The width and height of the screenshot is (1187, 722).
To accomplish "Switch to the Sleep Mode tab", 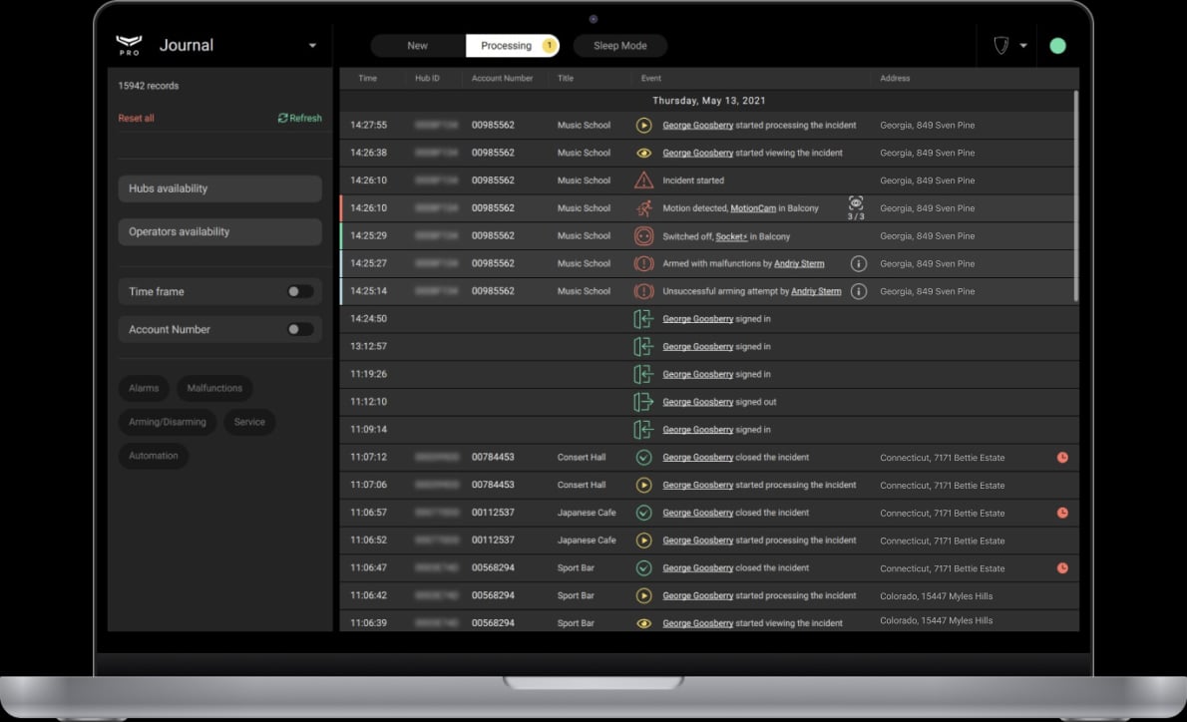I will [619, 46].
